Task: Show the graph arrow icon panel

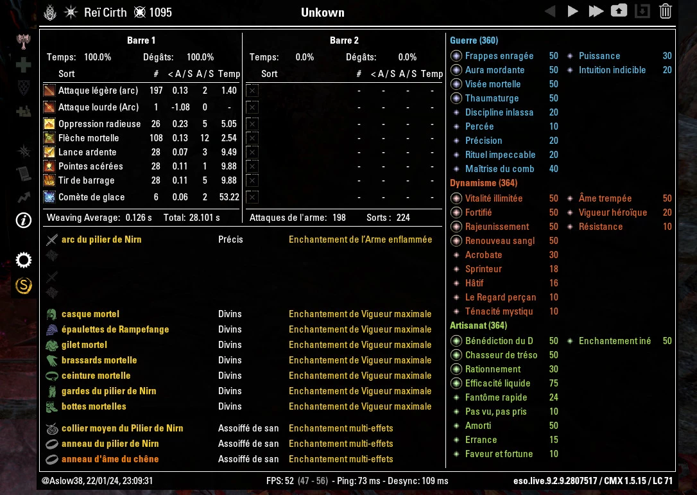Action: (x=24, y=197)
